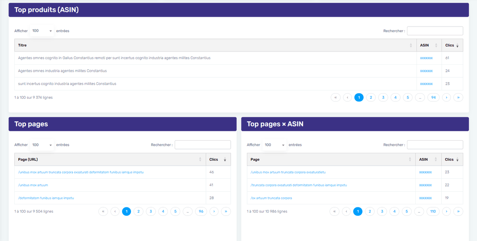This screenshot has height=241, width=477.
Task: Sort Top pages table by Clics
Action: 218,159
